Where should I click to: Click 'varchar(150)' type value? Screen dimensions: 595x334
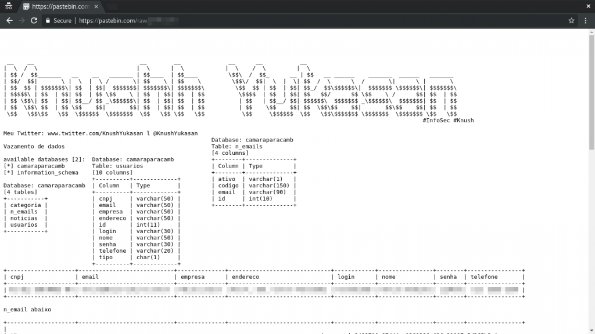point(269,186)
